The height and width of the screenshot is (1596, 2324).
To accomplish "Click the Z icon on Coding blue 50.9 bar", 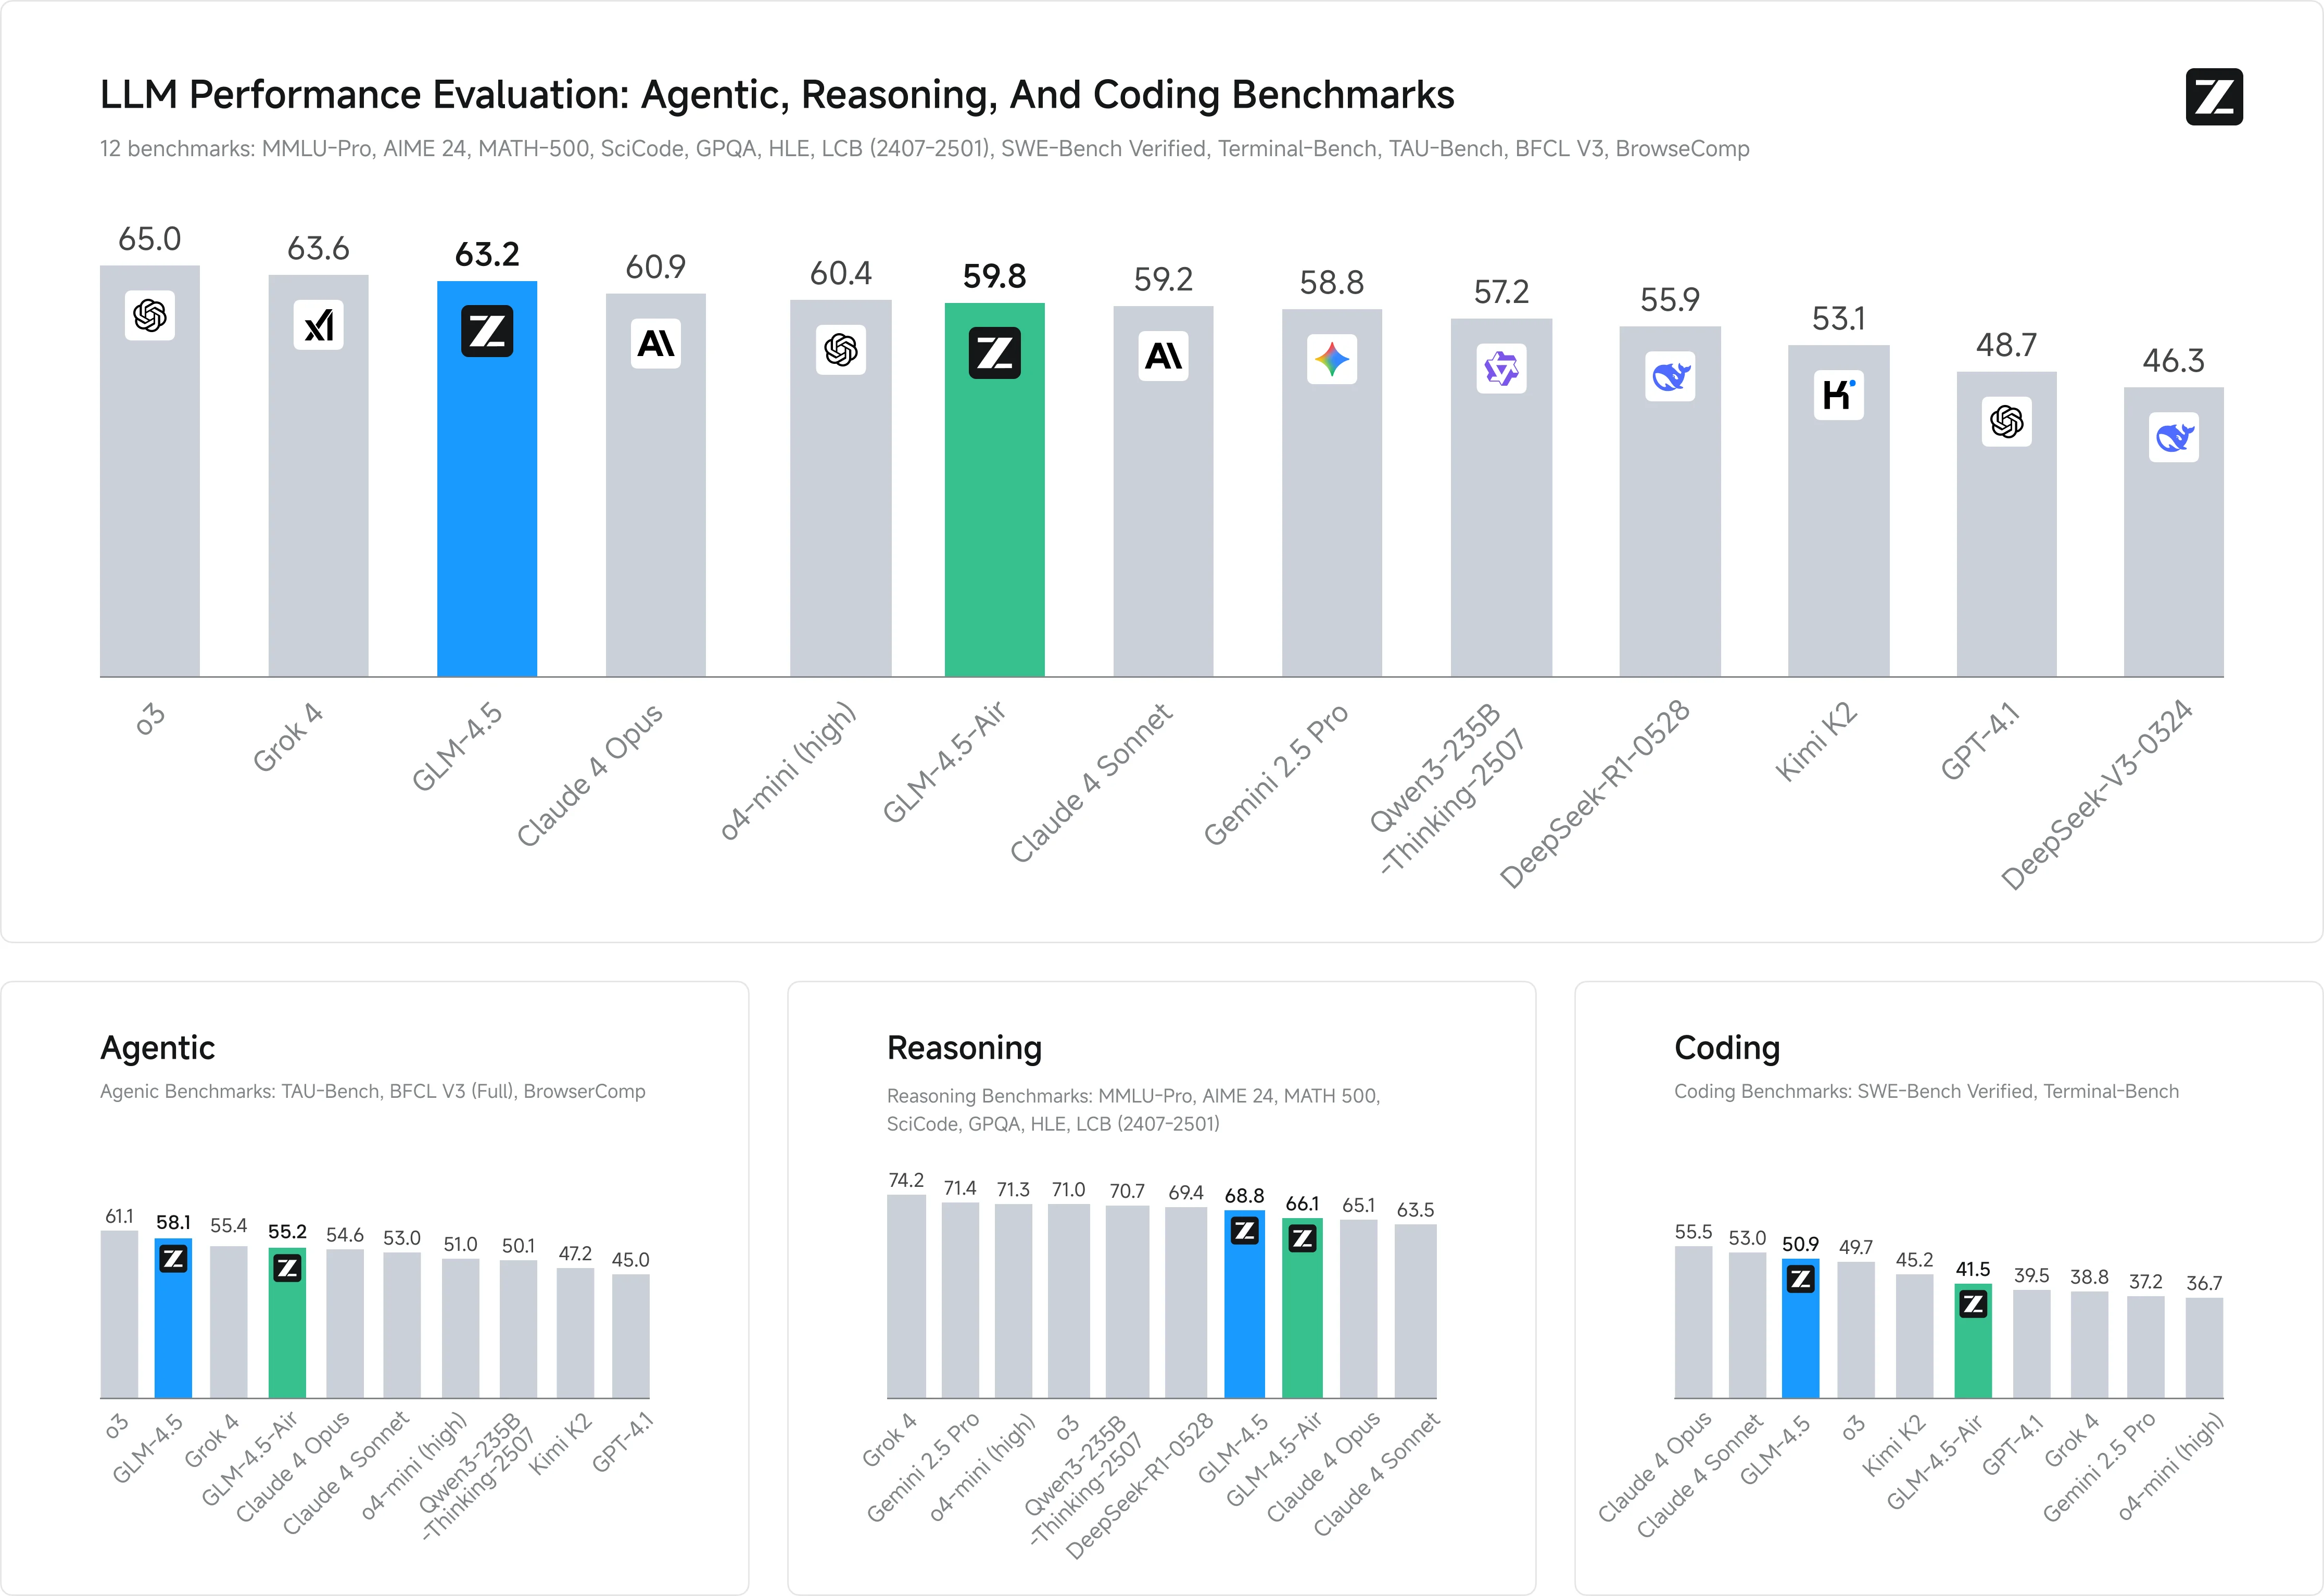I will tap(1801, 1279).
